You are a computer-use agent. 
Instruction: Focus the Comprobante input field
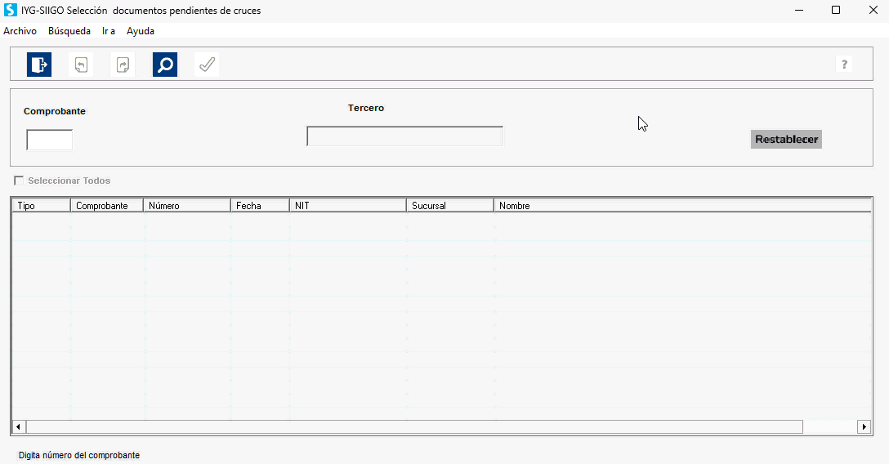coord(49,140)
